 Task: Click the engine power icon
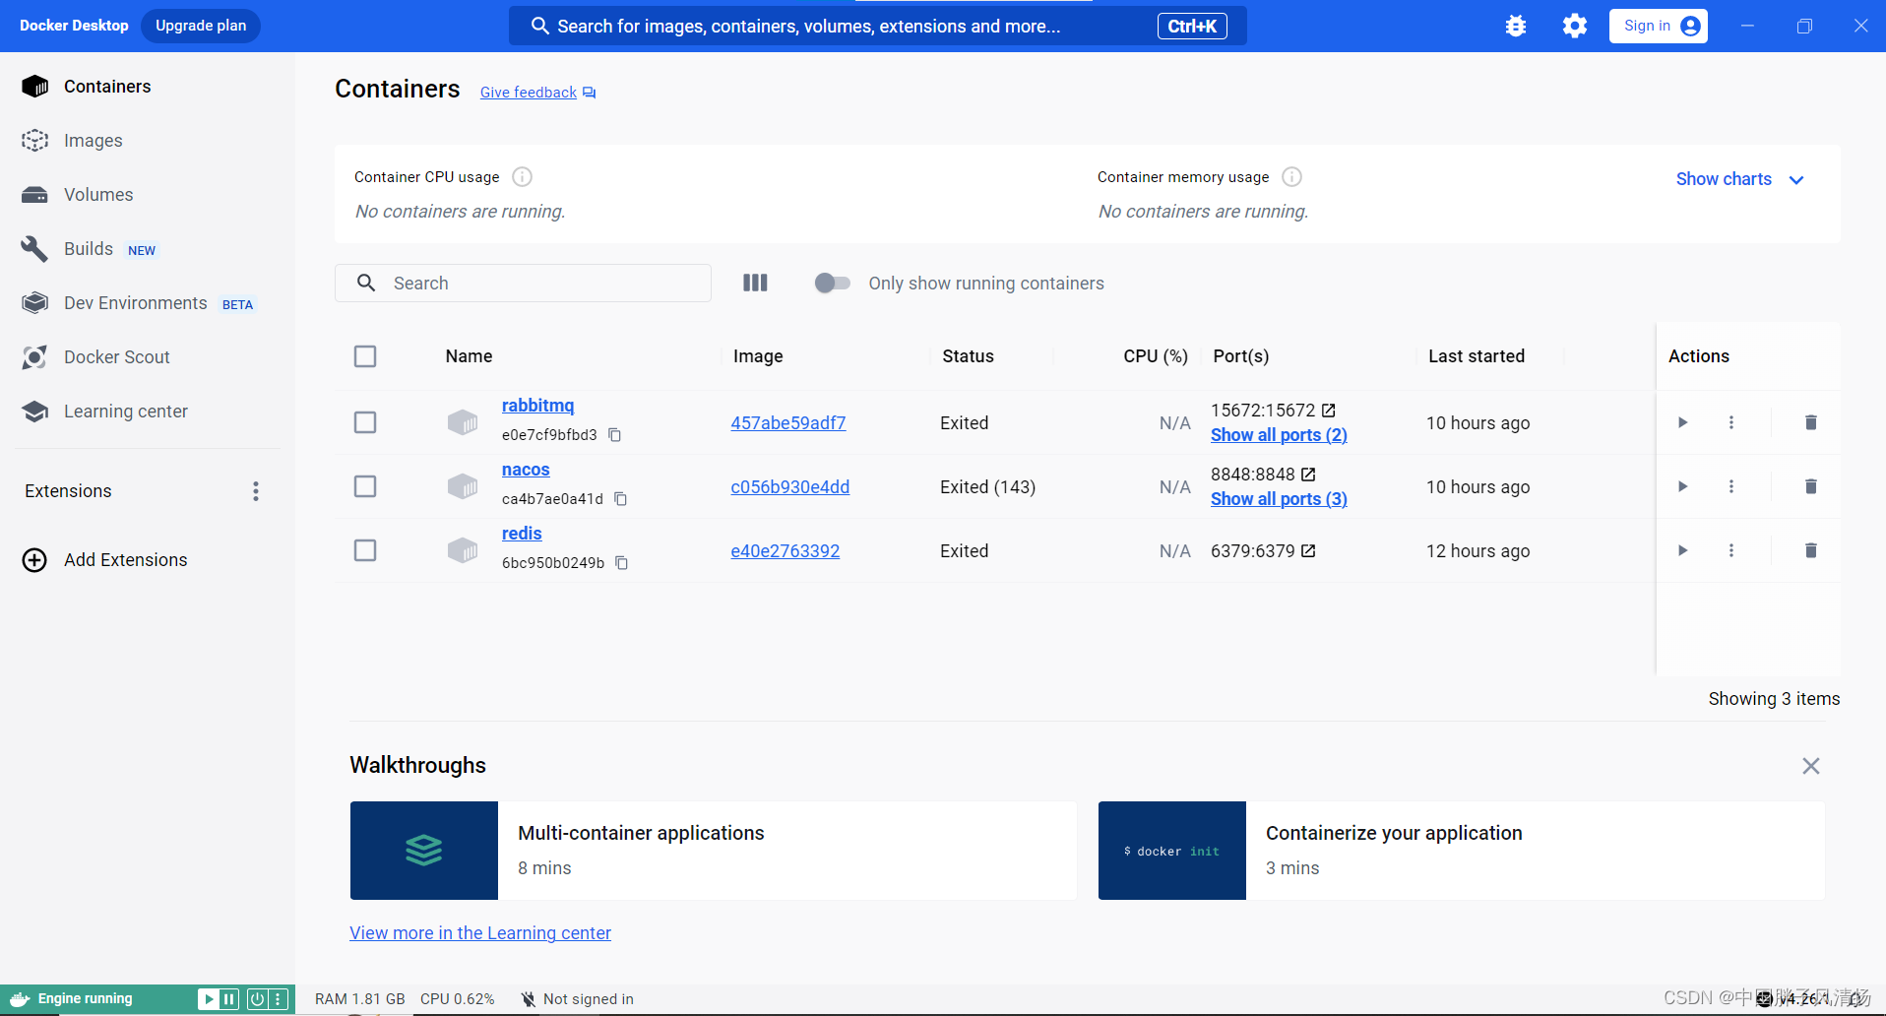click(x=257, y=999)
